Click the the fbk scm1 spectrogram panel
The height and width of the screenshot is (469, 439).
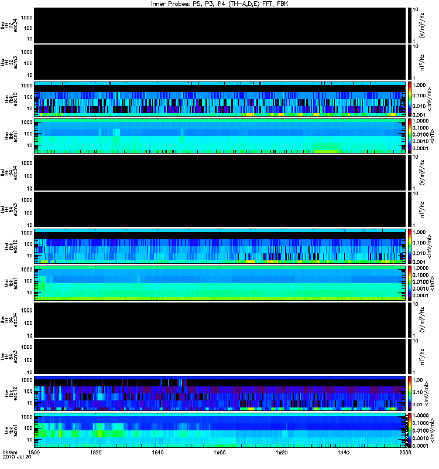click(220, 430)
